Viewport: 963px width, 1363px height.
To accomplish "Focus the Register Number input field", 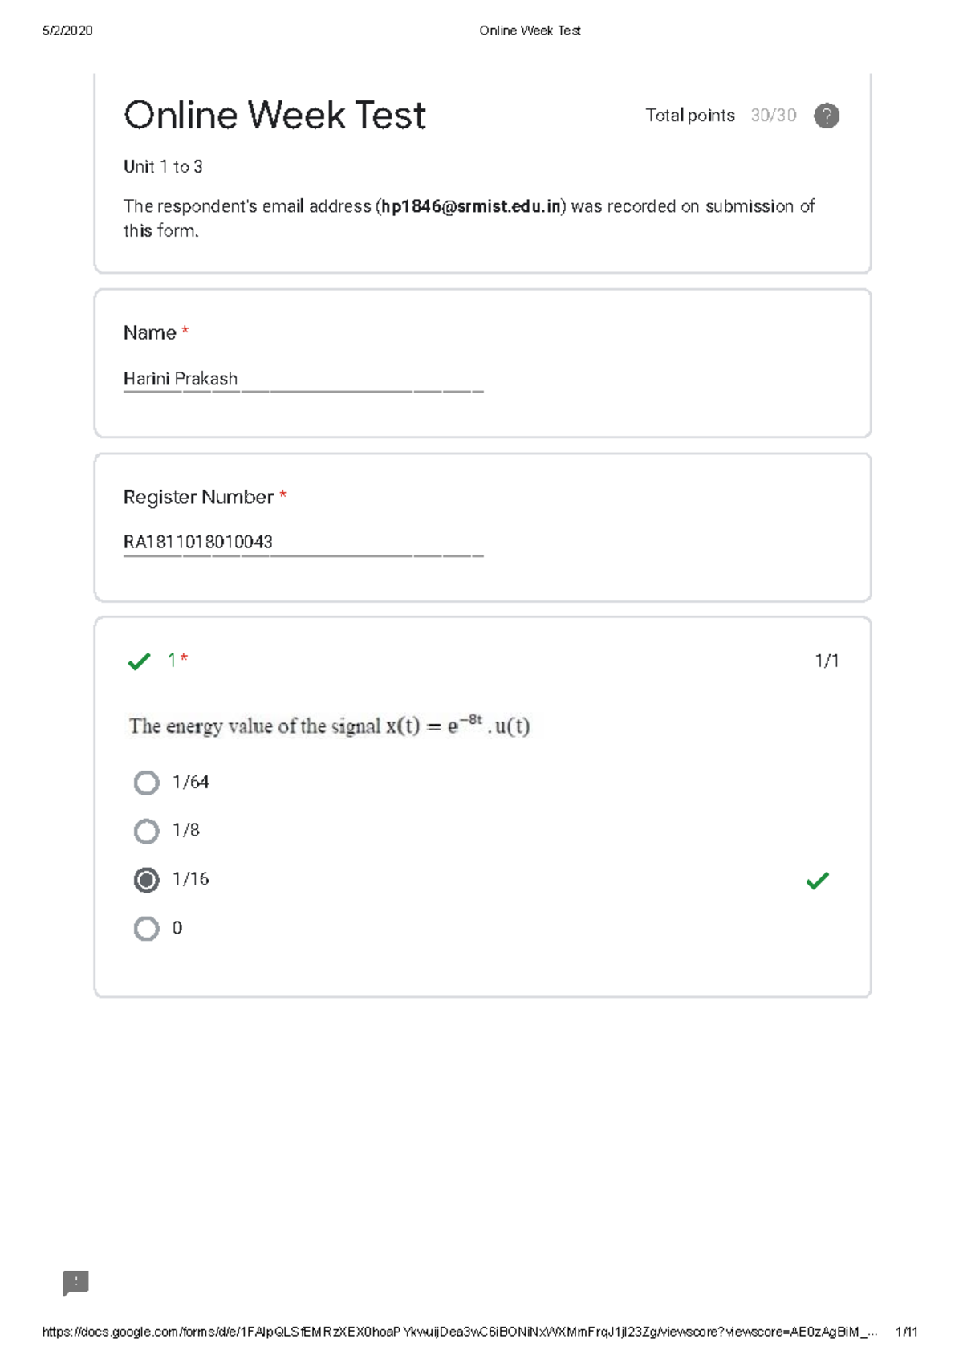I will 303,543.
